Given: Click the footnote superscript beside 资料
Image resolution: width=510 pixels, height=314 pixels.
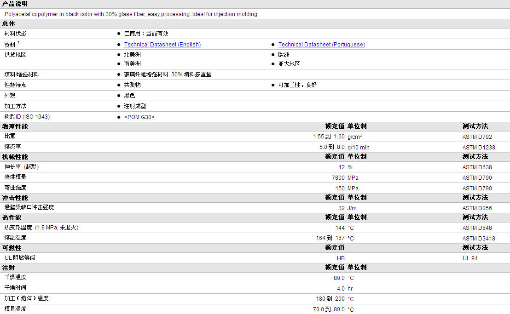Looking at the screenshot, I should 18,43.
